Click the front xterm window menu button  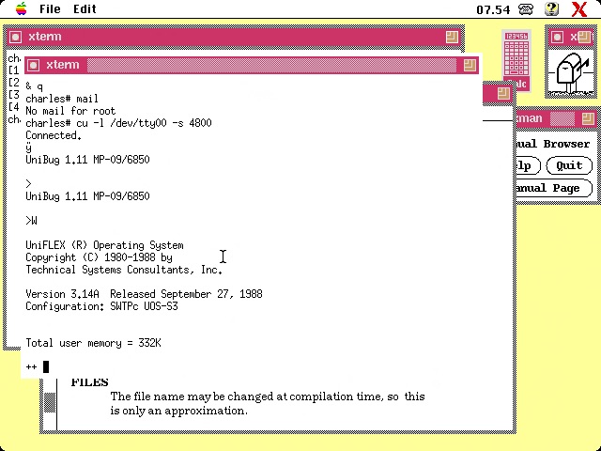point(33,65)
